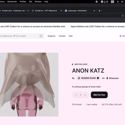Open NUMAN KHAN creator profile
Screen dimensions: 125x125
coord(88,78)
